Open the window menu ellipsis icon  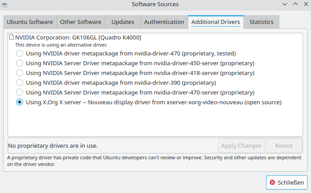[4, 4]
